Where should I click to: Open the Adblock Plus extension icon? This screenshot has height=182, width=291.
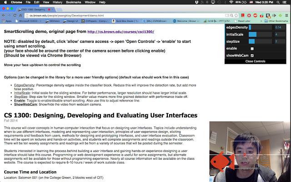[x=255, y=15]
